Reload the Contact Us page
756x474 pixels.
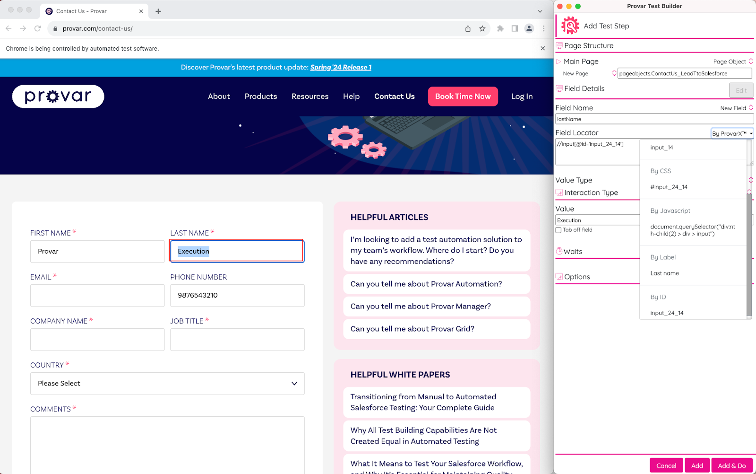click(37, 28)
